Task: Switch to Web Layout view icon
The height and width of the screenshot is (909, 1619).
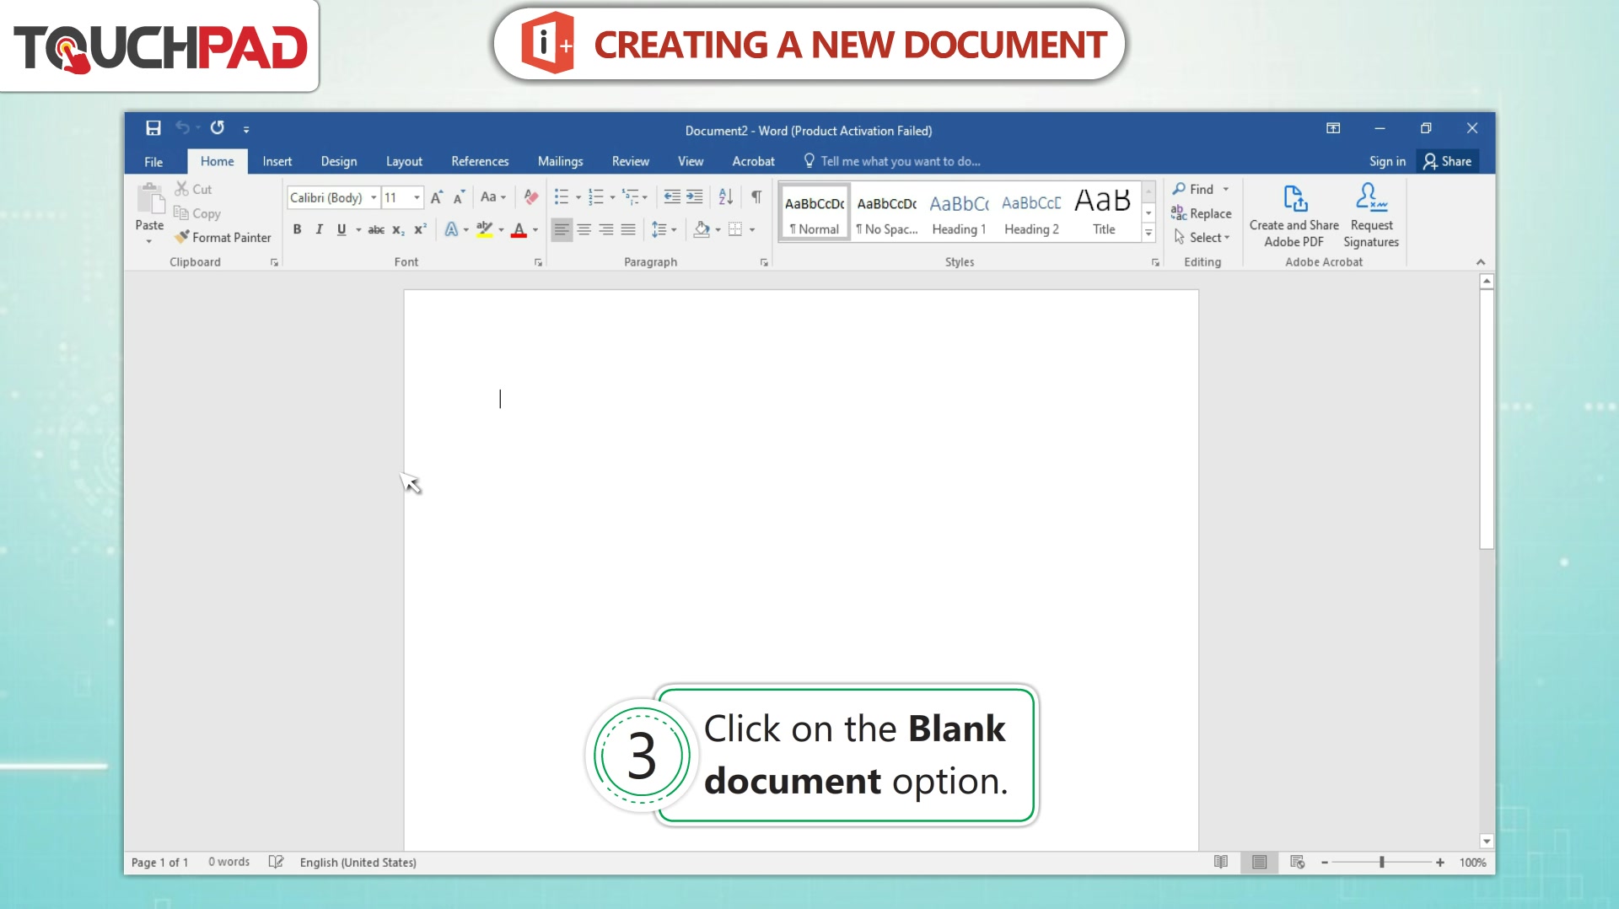Action: click(x=1297, y=862)
